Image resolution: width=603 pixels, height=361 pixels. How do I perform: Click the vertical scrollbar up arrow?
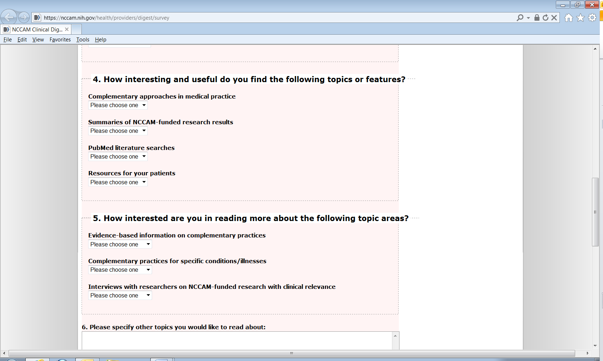point(595,49)
